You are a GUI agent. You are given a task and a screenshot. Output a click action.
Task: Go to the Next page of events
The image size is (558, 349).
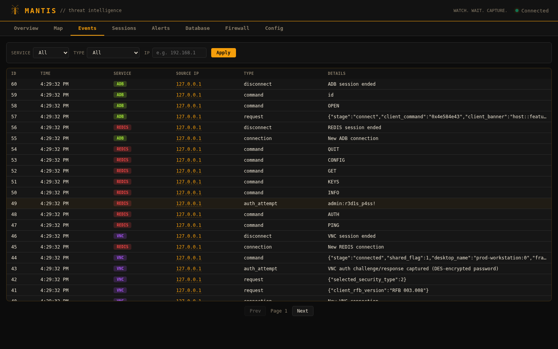(x=302, y=311)
